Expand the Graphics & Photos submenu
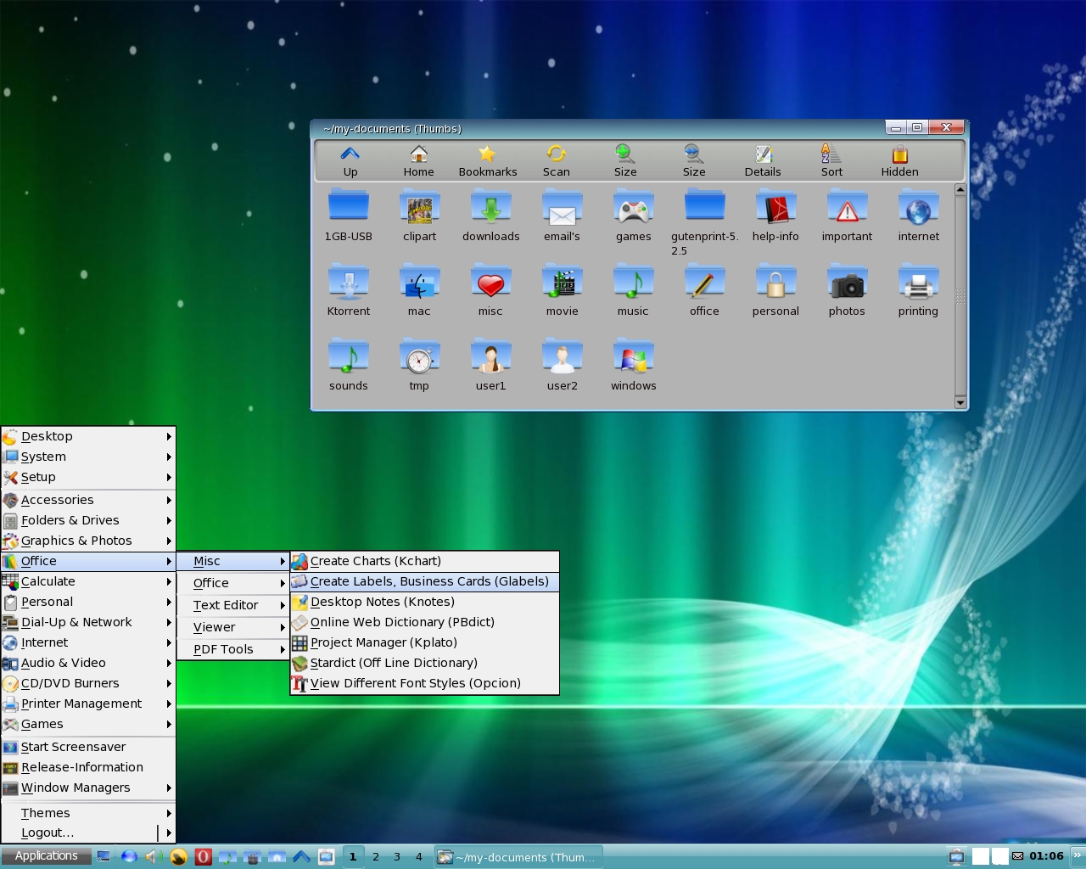This screenshot has height=869, width=1086. (x=88, y=541)
